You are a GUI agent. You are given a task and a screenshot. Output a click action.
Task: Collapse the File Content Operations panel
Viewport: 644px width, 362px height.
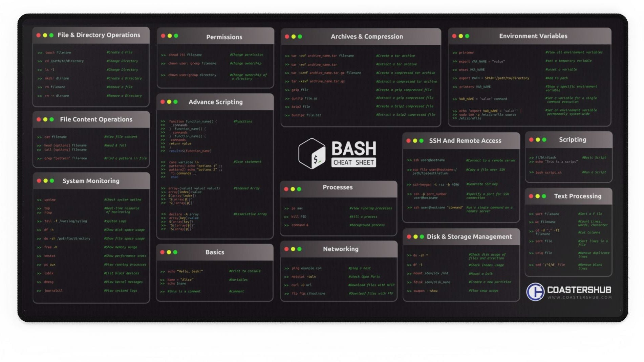(x=96, y=120)
